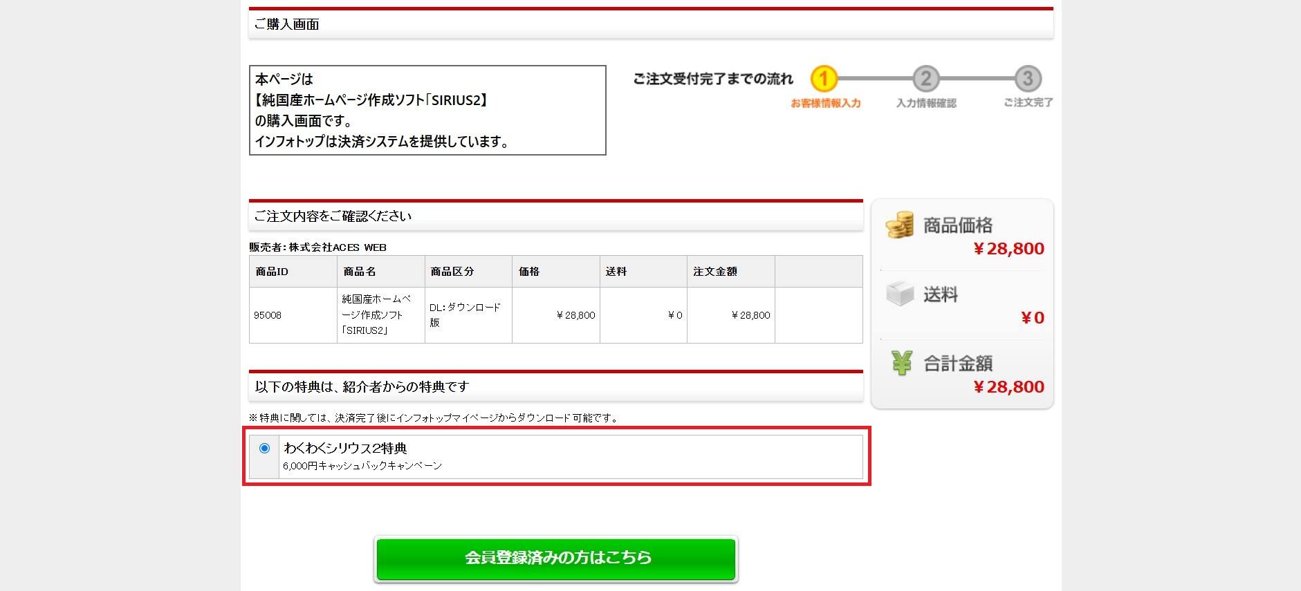Click the わくわくシリウス2特典 label
This screenshot has height=591, width=1301.
click(x=345, y=448)
